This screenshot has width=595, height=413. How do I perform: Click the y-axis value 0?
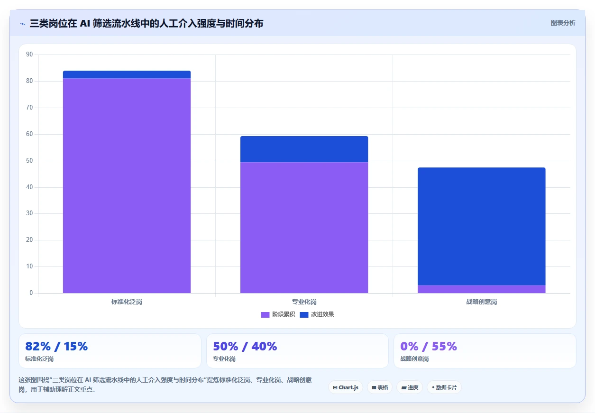tap(31, 293)
